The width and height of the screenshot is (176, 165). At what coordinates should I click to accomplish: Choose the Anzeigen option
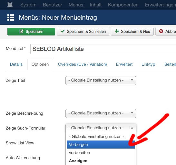point(101,161)
